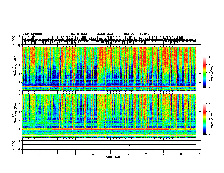The image size is (224, 173).
Task: Click the ch.2 frequency spectrogram panel
Action: point(109,116)
